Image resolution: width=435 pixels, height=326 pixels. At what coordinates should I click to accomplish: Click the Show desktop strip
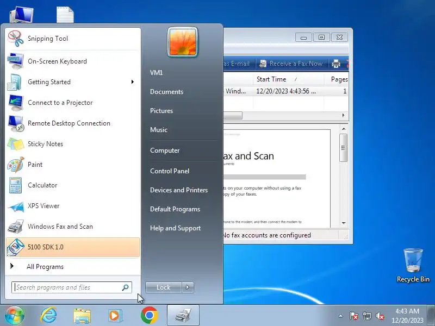(x=431, y=316)
